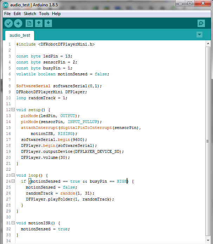Collapse the setup() function fold marker
The image size is (213, 244).
(x=13, y=110)
